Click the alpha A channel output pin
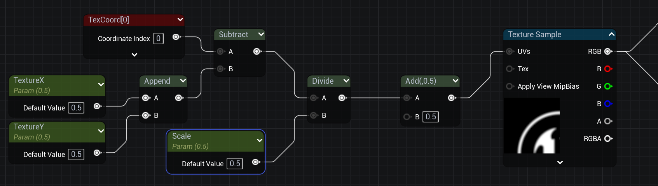The width and height of the screenshot is (658, 186). coord(609,121)
